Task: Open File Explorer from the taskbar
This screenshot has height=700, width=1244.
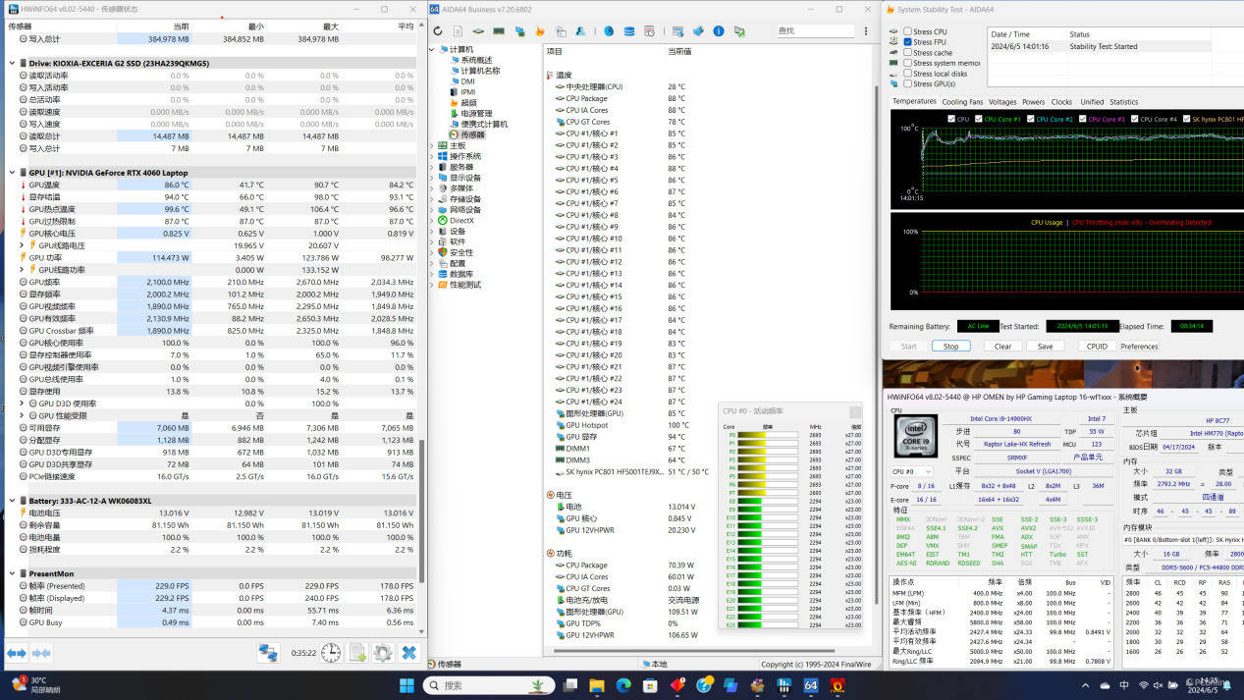Action: pyautogui.click(x=596, y=685)
